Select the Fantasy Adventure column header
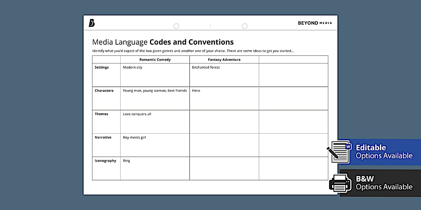 tap(224, 60)
